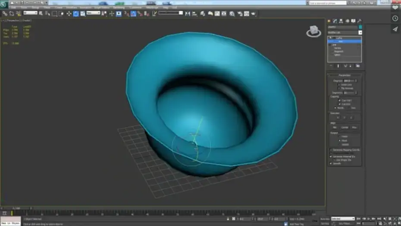401x226 pixels.
Task: Open the Select by Name dialog icon
Action: point(47,13)
